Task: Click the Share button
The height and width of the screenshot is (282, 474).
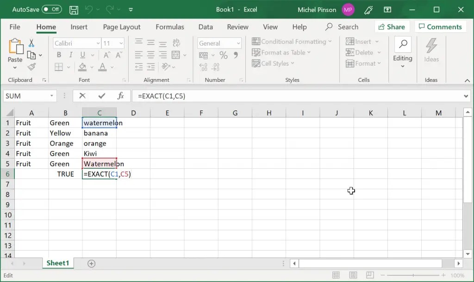Action: click(x=392, y=27)
